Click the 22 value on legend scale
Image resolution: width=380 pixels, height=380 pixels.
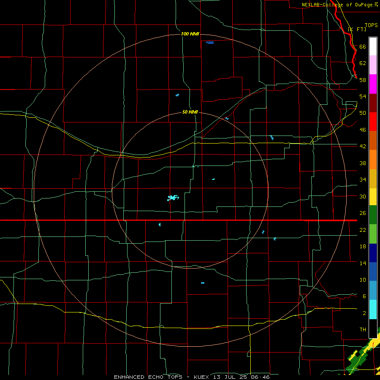click(363, 230)
